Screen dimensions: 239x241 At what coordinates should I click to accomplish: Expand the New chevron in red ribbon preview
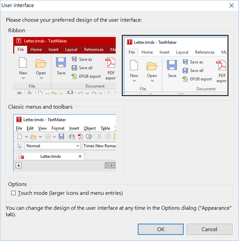pyautogui.click(x=23, y=78)
